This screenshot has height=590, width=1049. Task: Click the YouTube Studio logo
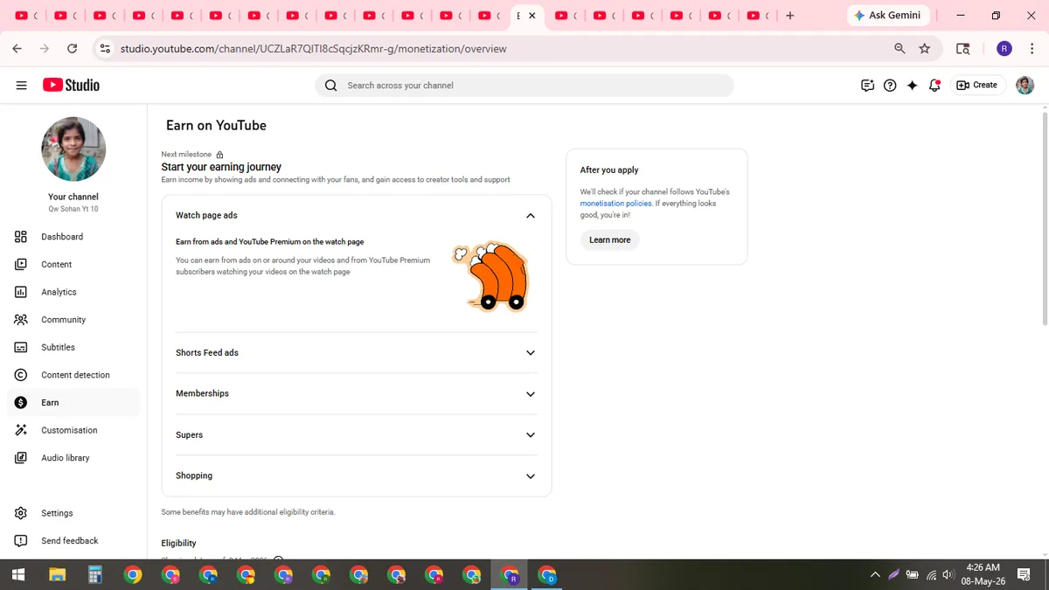point(71,85)
